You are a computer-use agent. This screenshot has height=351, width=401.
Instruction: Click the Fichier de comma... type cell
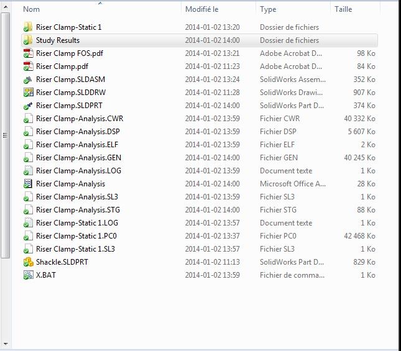292,275
